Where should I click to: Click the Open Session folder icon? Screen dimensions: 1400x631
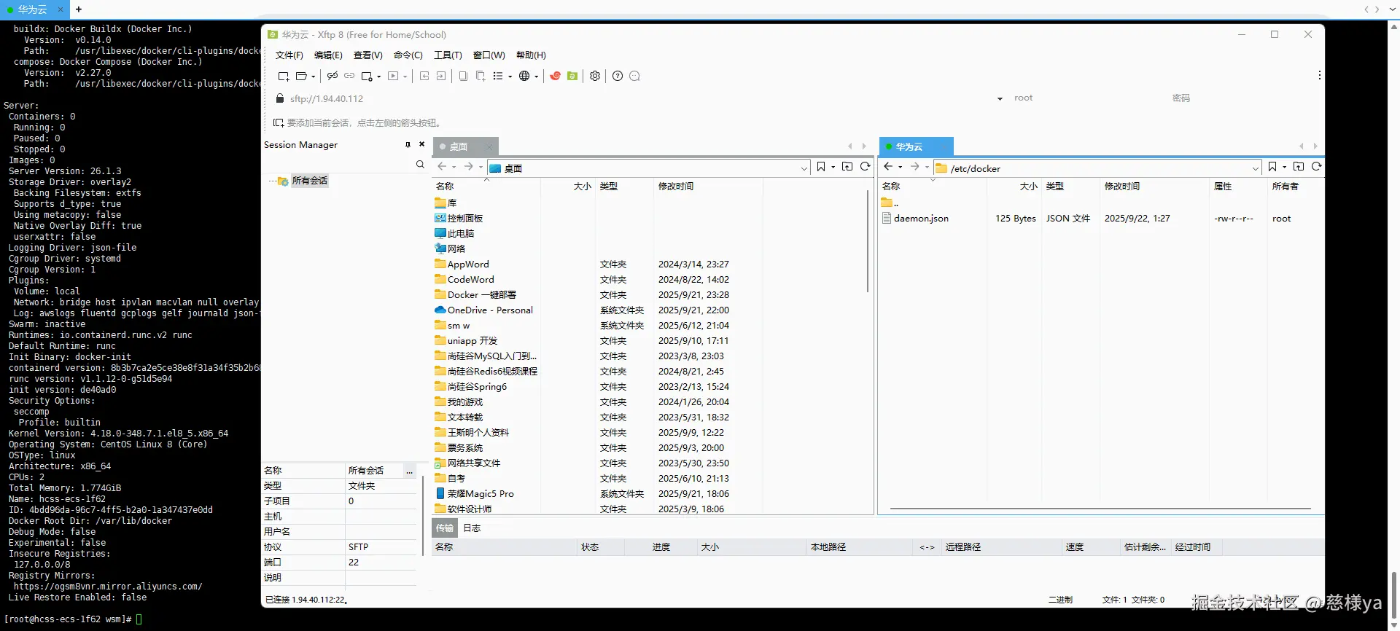click(301, 76)
